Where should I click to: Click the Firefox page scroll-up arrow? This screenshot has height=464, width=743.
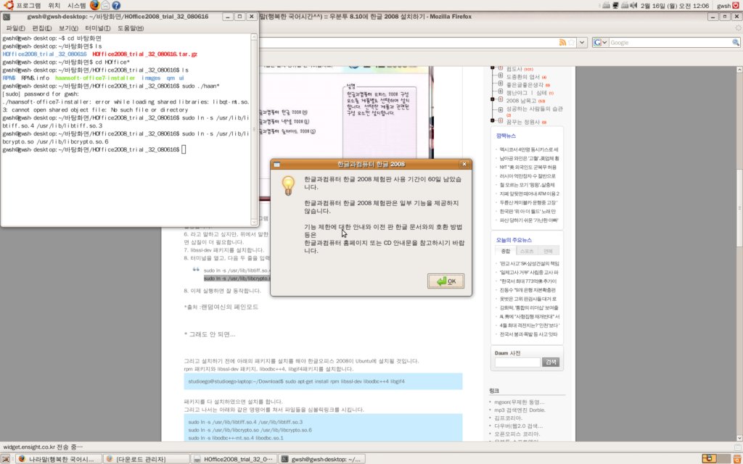(739, 70)
